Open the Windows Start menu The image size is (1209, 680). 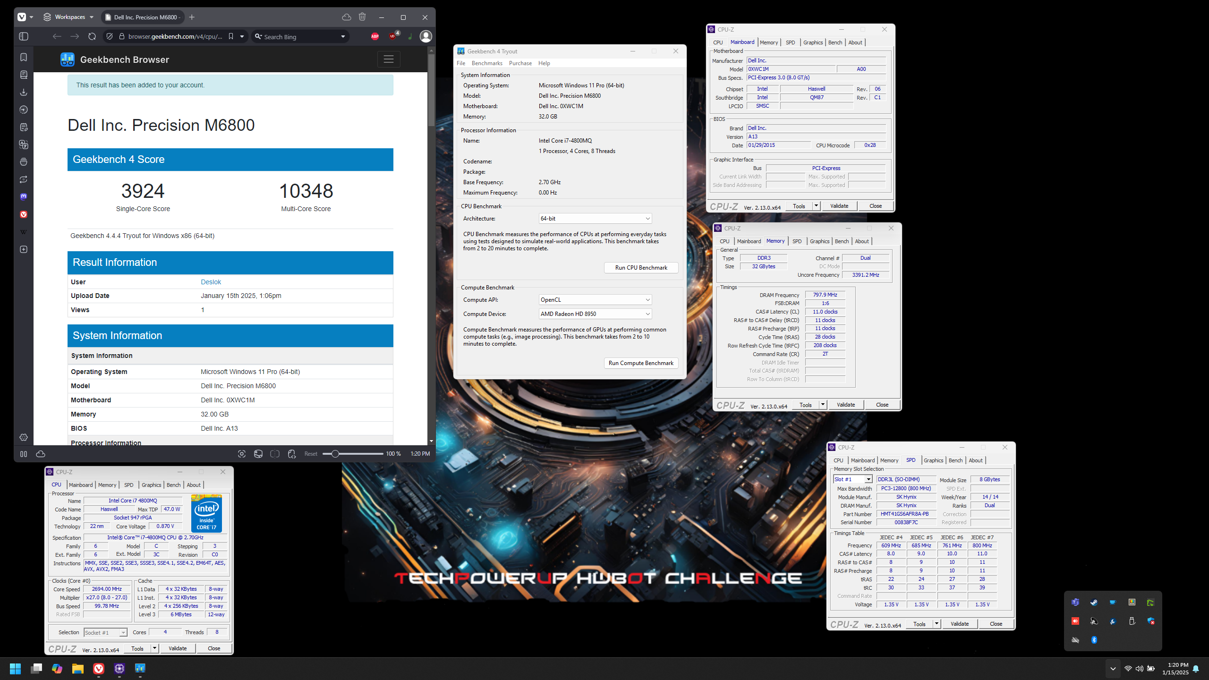pos(15,668)
